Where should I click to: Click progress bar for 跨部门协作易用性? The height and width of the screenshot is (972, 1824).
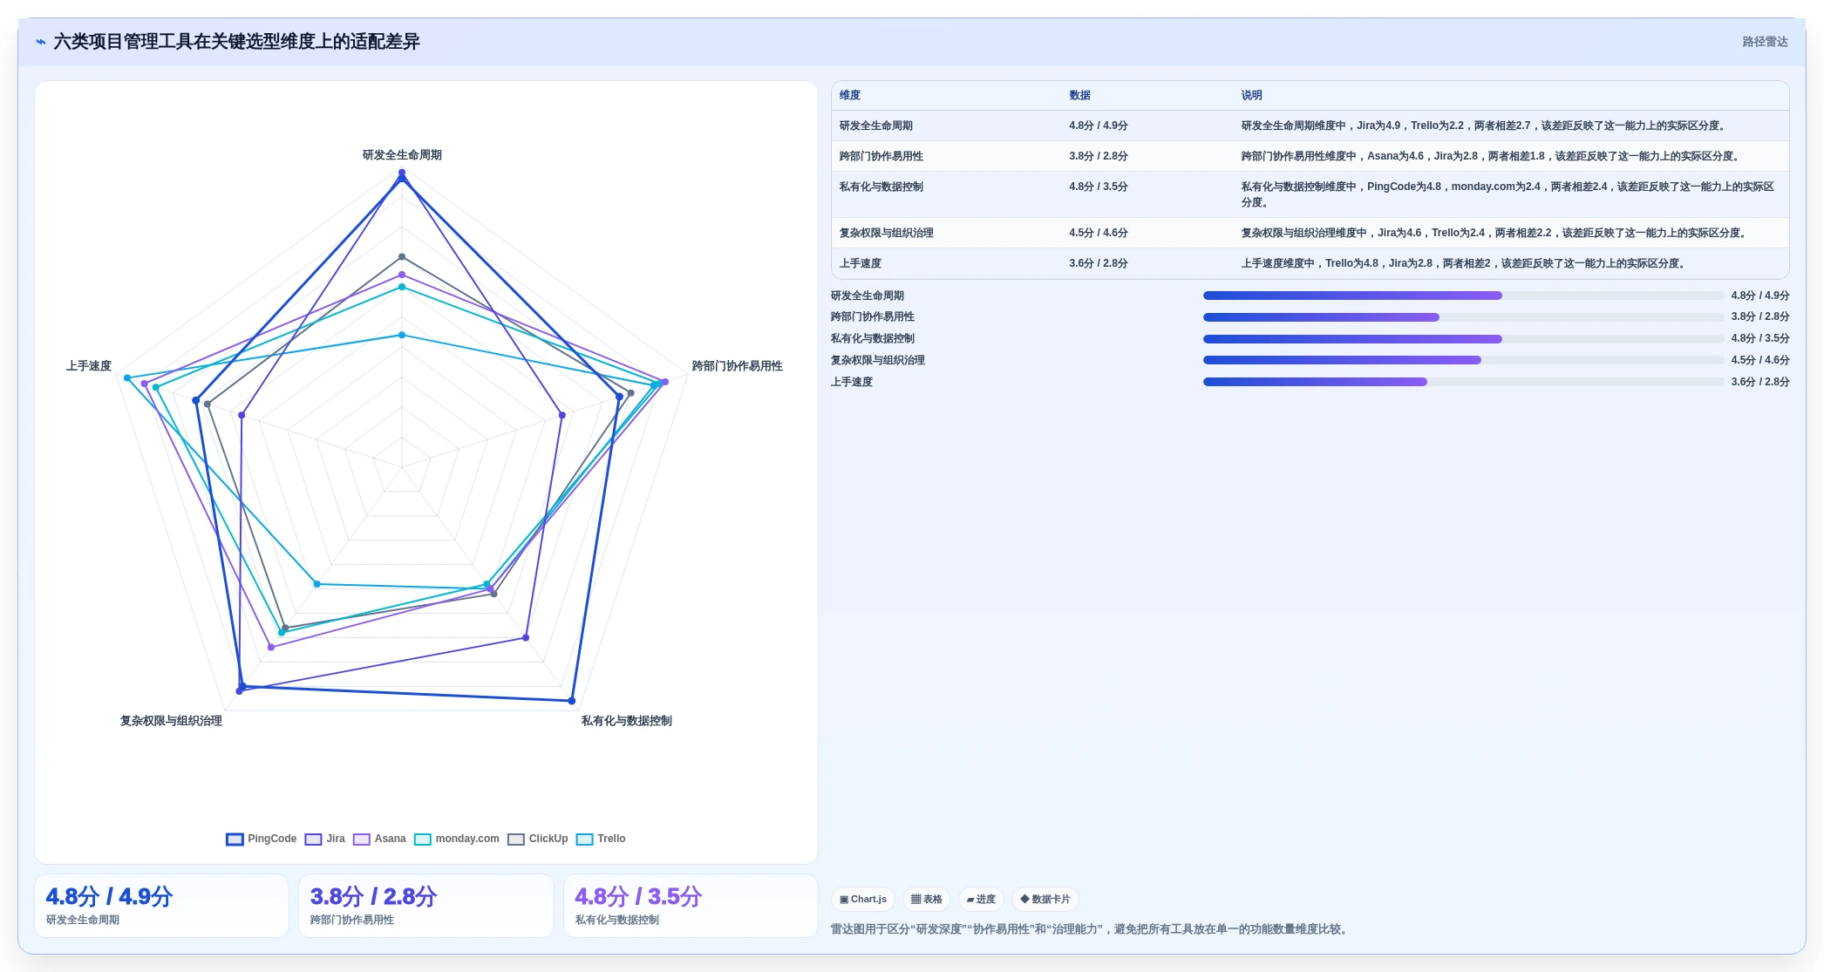coord(1463,317)
